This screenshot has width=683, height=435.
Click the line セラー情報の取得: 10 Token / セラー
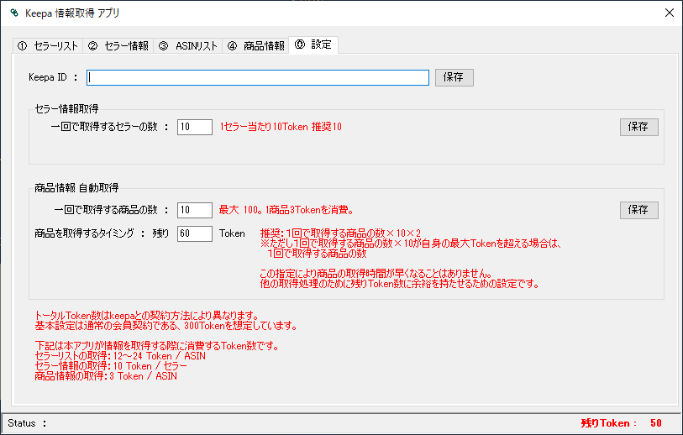[111, 366]
